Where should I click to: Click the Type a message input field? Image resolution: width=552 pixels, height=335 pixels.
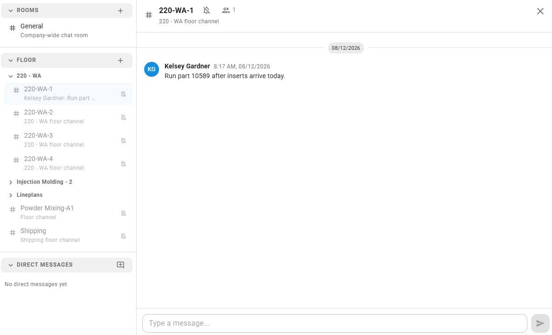click(x=334, y=323)
